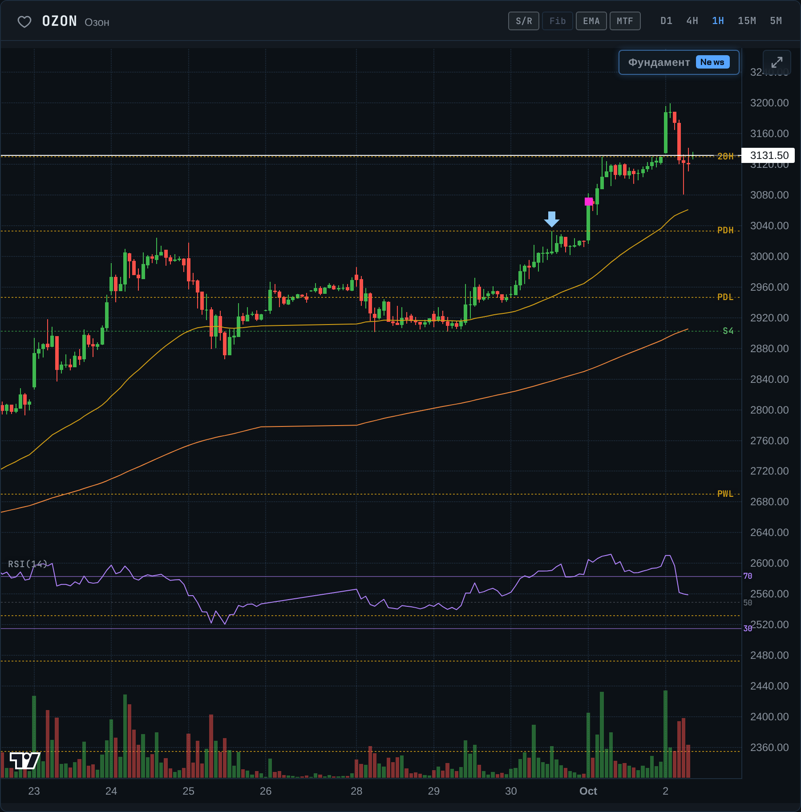Click the 20H level label
Image resolution: width=801 pixels, height=812 pixels.
[x=725, y=156]
